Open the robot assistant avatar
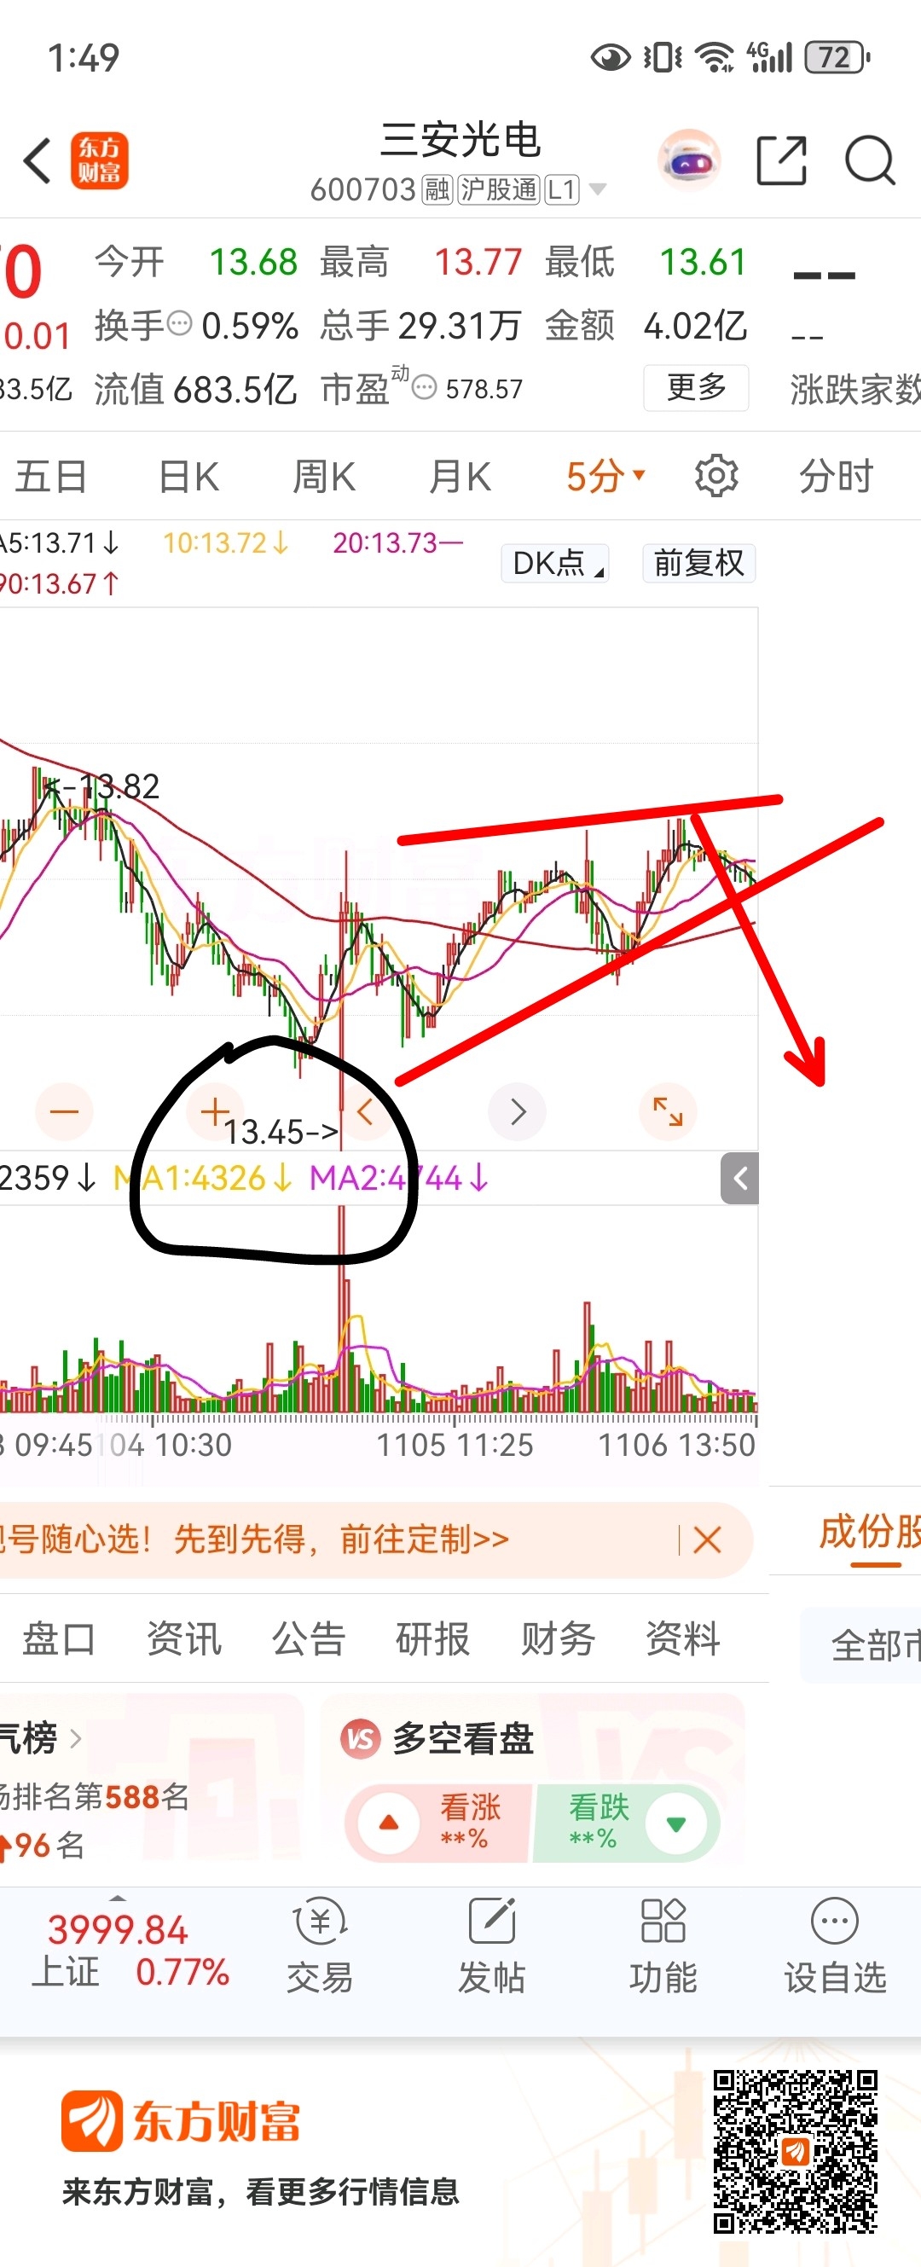This screenshot has height=2267, width=921. coord(690,160)
